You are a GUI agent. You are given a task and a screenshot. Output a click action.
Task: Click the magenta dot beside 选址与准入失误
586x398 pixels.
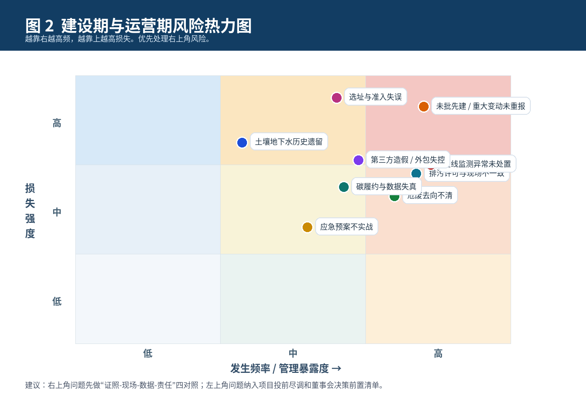[337, 98]
